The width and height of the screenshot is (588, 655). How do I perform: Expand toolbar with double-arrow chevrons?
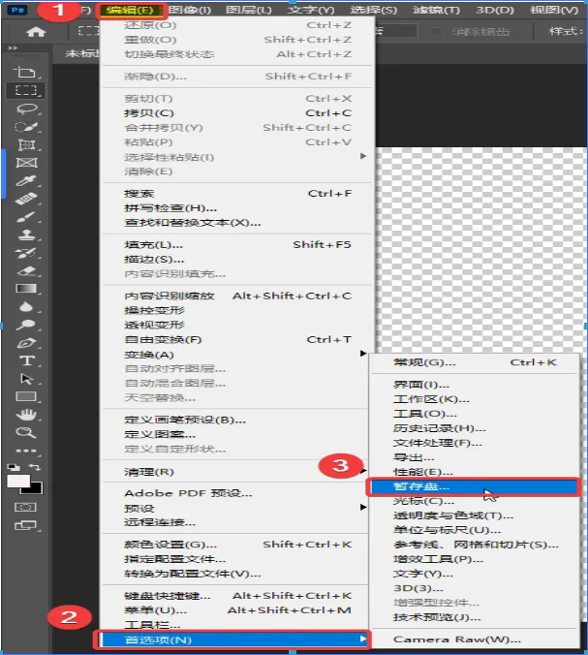tap(13, 48)
